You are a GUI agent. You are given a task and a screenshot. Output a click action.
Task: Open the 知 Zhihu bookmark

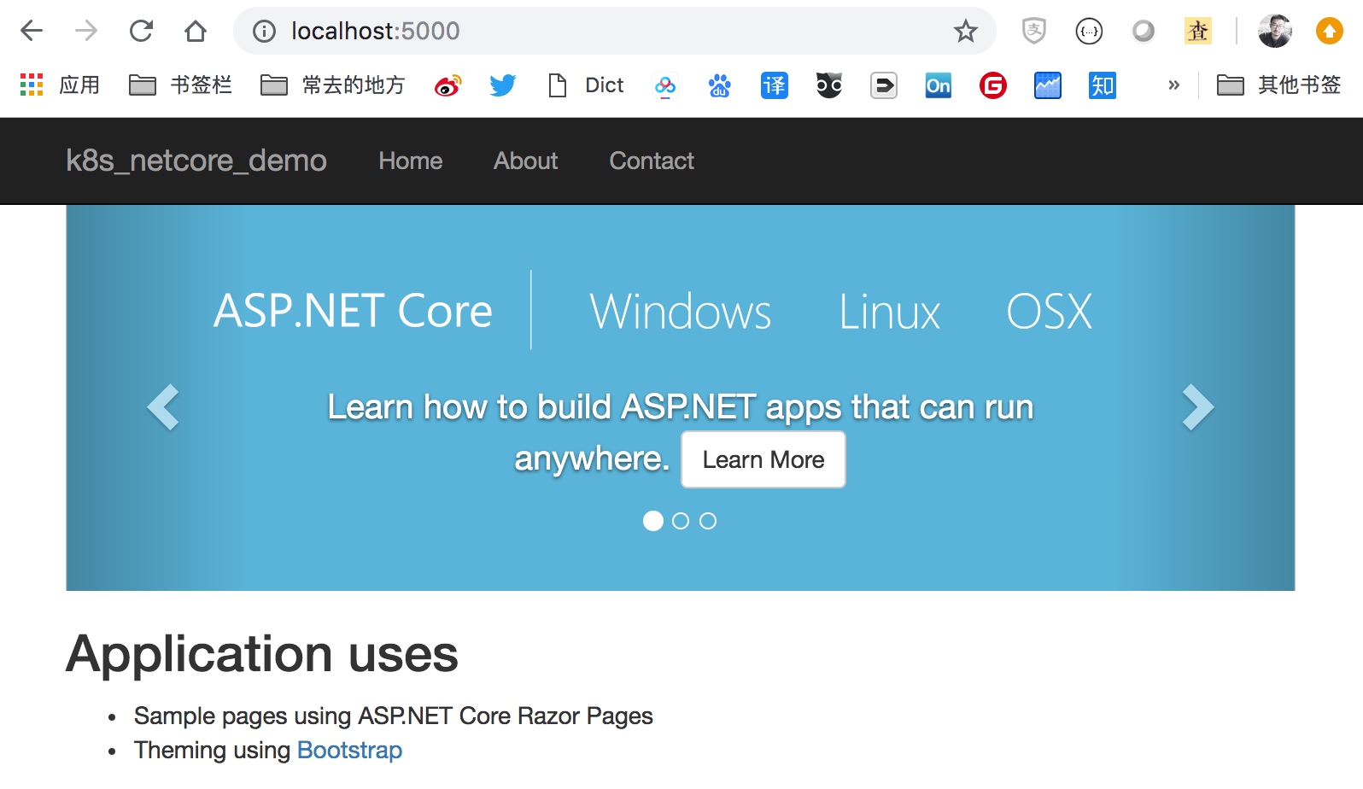click(1103, 85)
